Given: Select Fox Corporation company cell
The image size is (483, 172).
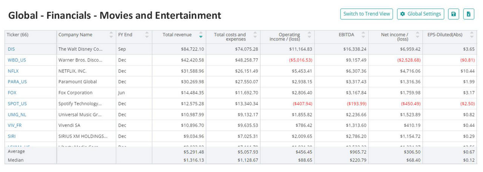Looking at the screenshot, I should pyautogui.click(x=75, y=93).
